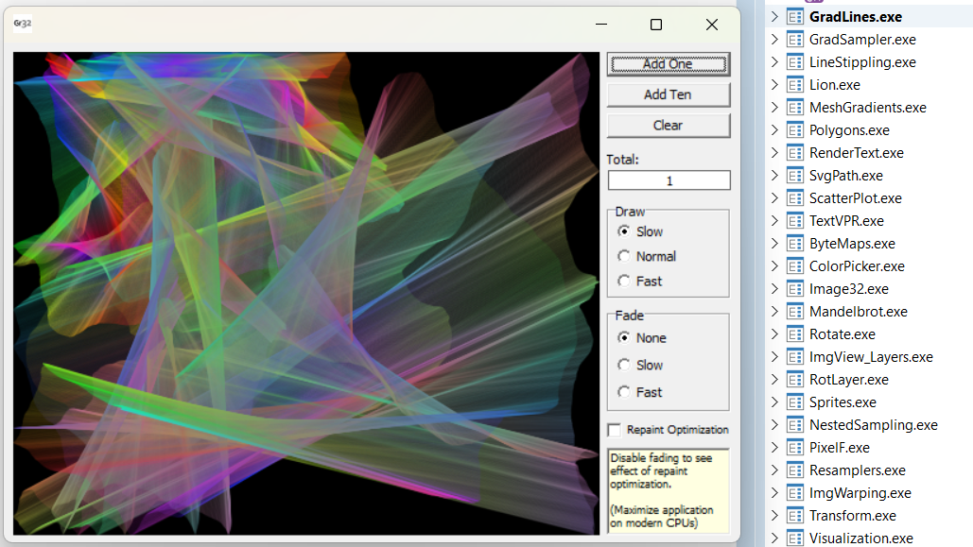
Task: Click the ImgView_Layers.exe file icon
Action: [x=795, y=357]
